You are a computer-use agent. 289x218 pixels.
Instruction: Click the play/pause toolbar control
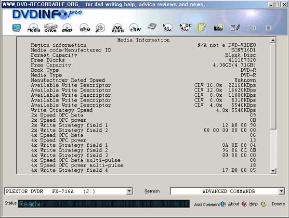[x=251, y=28]
